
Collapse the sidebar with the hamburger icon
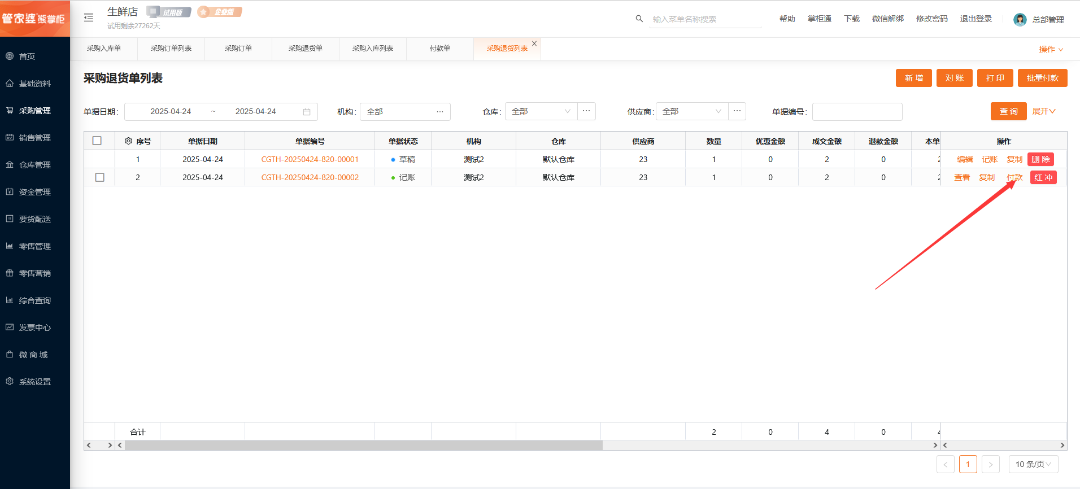point(89,18)
